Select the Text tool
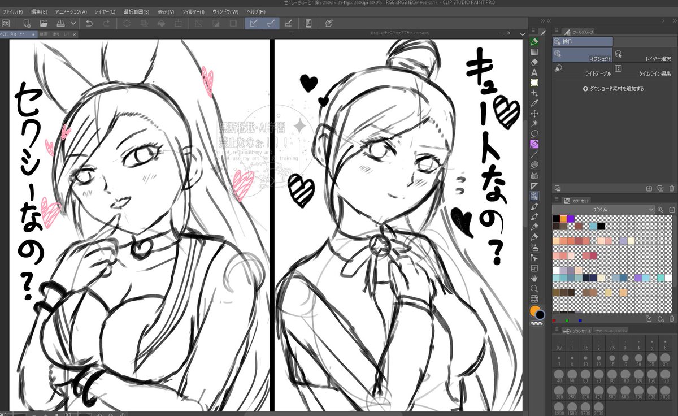The image size is (678, 416). coord(534,72)
